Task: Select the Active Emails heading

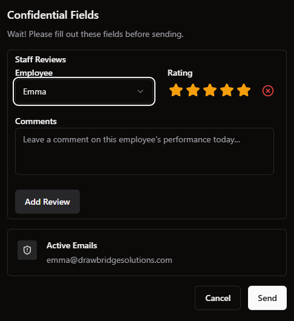Action: [x=72, y=245]
